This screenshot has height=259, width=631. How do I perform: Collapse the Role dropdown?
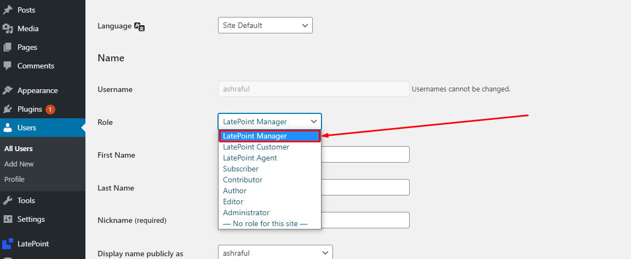tap(269, 122)
